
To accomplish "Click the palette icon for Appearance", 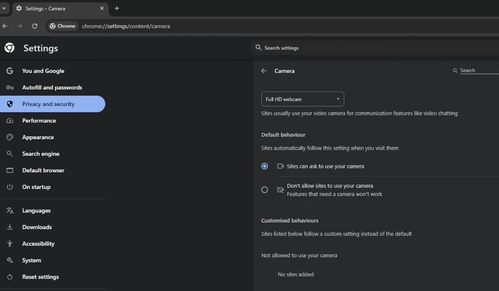I will [10, 137].
